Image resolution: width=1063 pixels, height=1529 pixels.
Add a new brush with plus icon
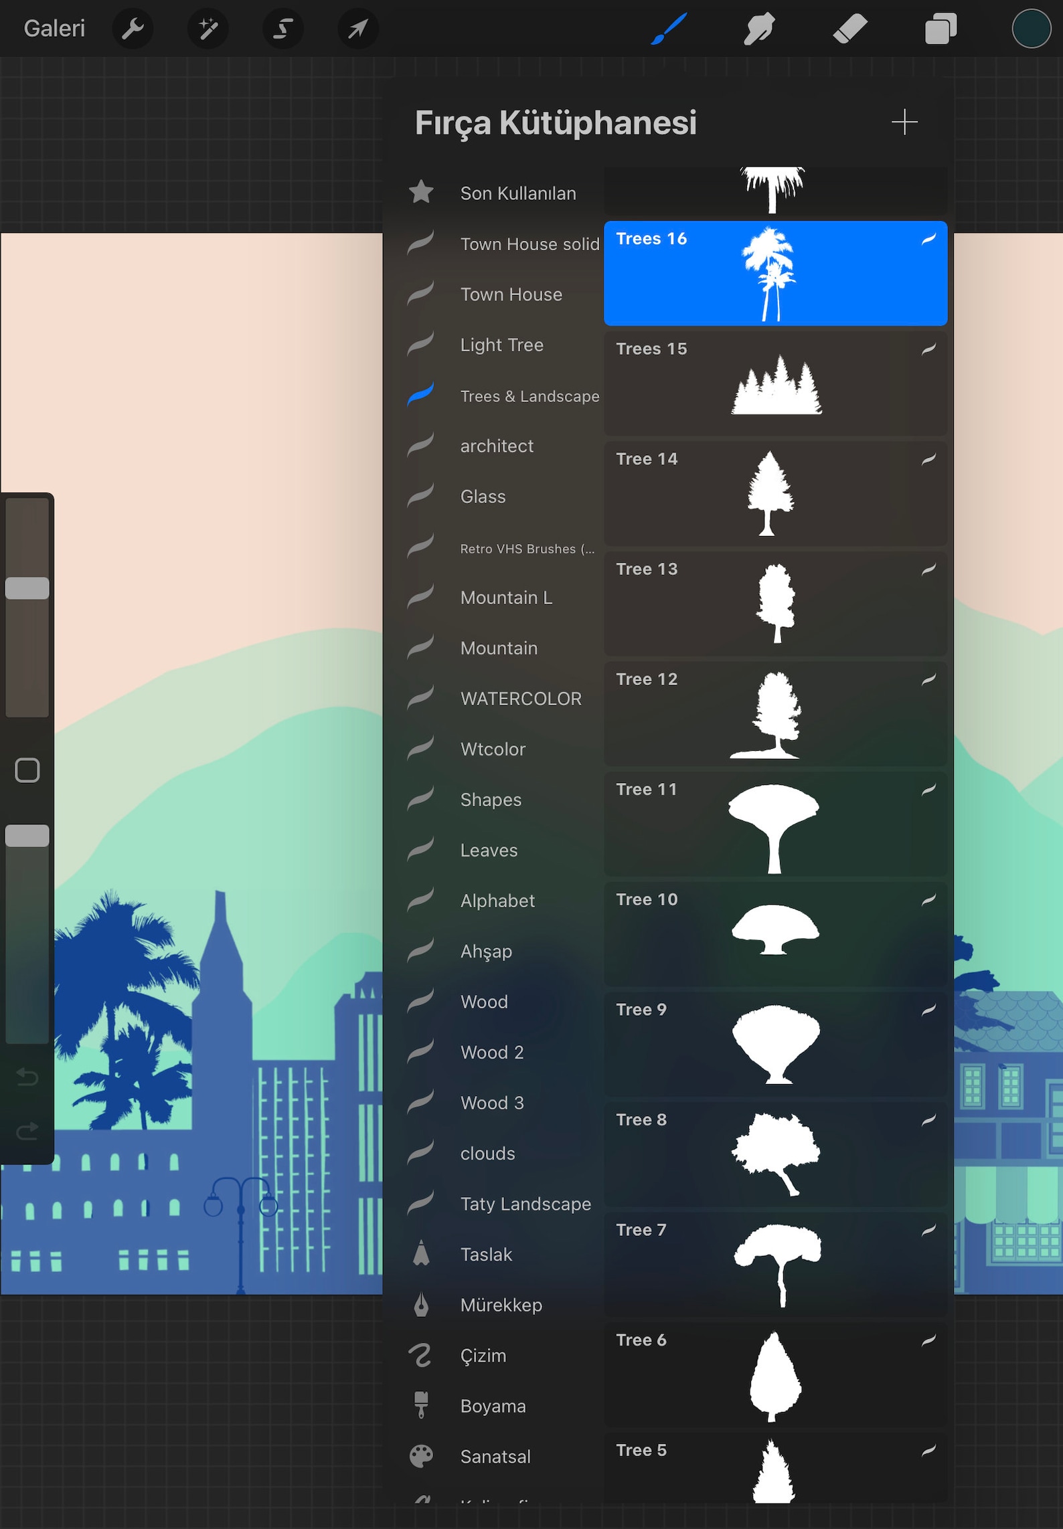904,122
